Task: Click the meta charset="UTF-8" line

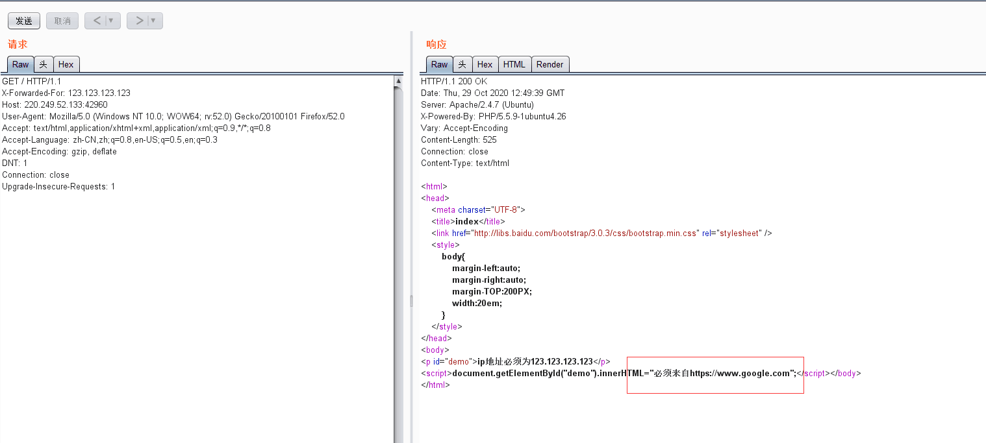Action: point(478,210)
